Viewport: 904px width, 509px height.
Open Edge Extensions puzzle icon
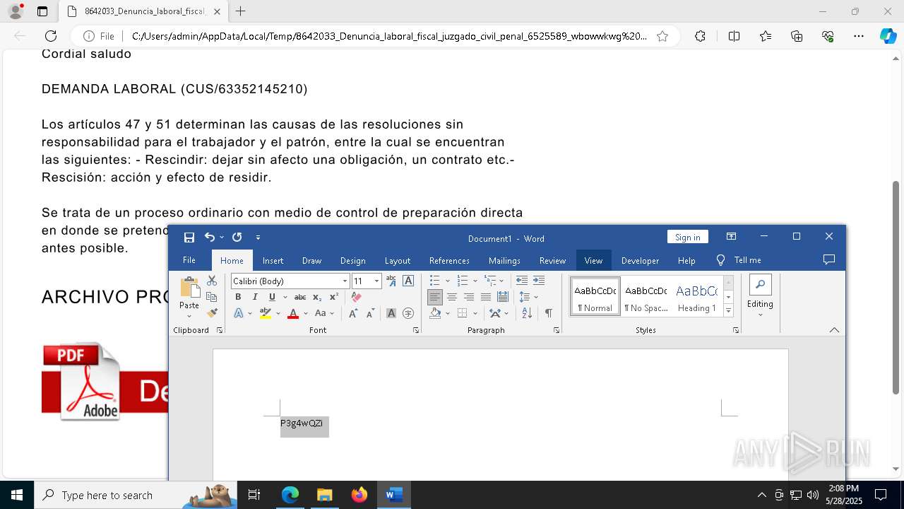700,36
